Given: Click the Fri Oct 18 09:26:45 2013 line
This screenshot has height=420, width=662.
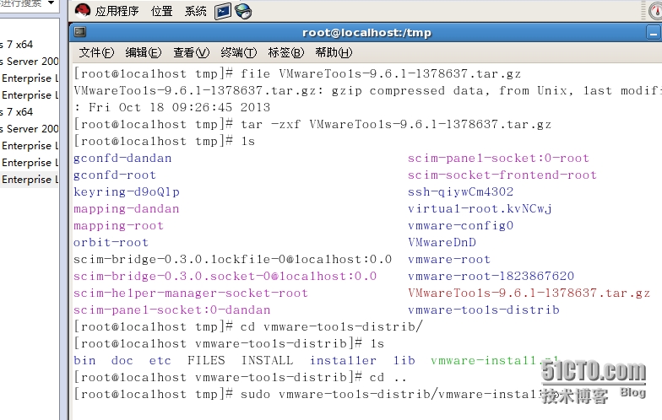Looking at the screenshot, I should pyautogui.click(x=172, y=108).
